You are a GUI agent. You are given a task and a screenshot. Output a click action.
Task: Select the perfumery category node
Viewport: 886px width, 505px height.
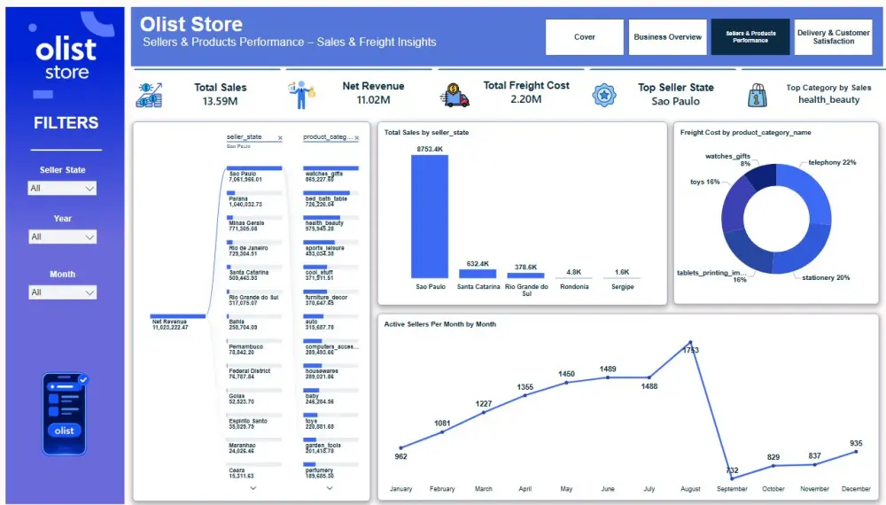pos(331,470)
